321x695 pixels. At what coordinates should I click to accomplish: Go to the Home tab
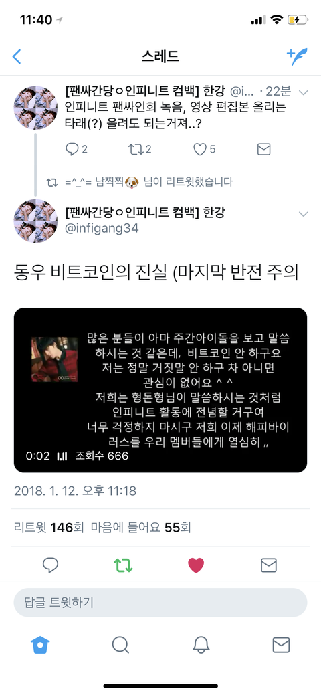tap(40, 645)
